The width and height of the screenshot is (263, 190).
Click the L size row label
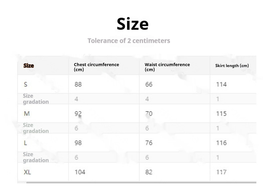point(25,143)
